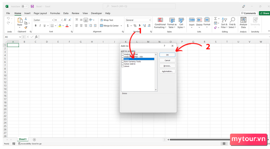Open Conditional Formatting
Viewport: 270px width, 149px height.
(160, 23)
